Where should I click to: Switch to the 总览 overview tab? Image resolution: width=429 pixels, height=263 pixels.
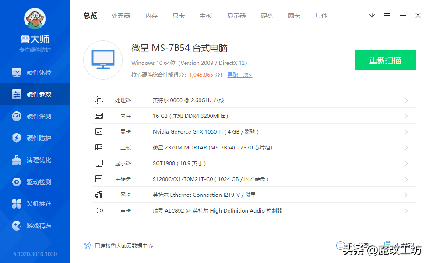coord(90,16)
